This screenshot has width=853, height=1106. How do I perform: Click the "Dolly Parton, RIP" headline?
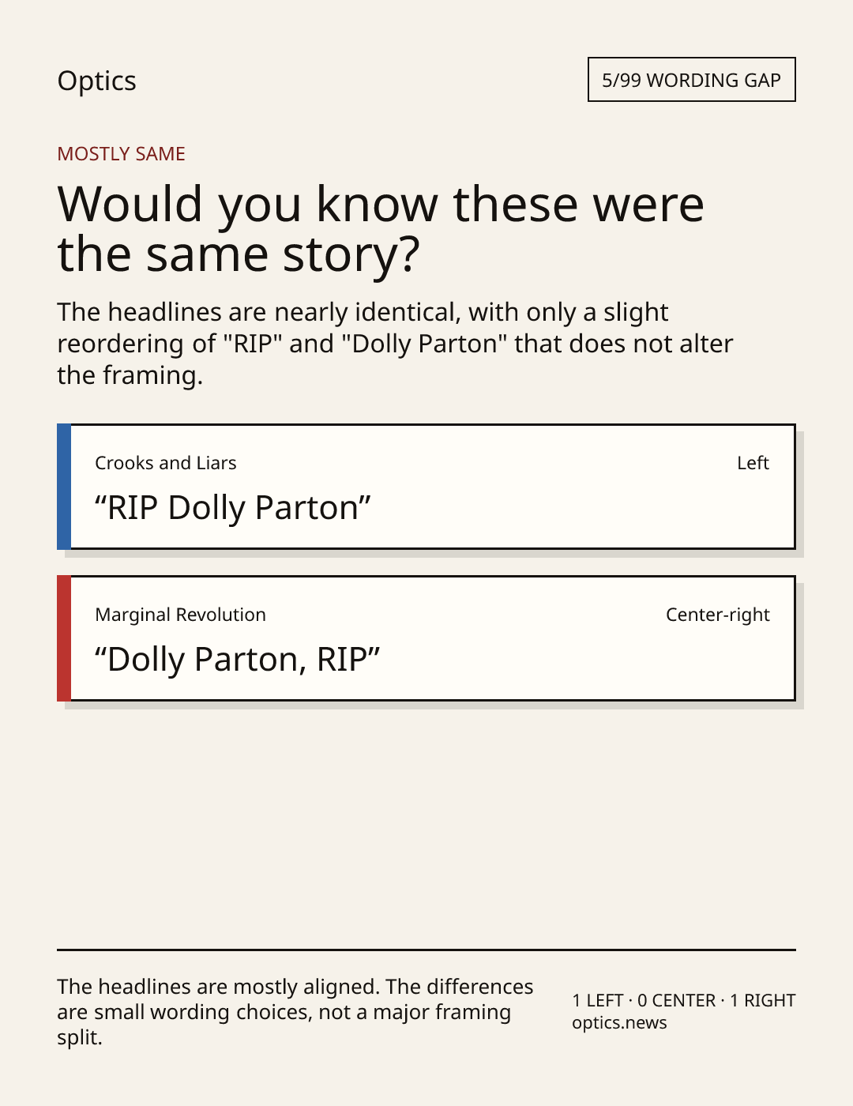point(238,660)
